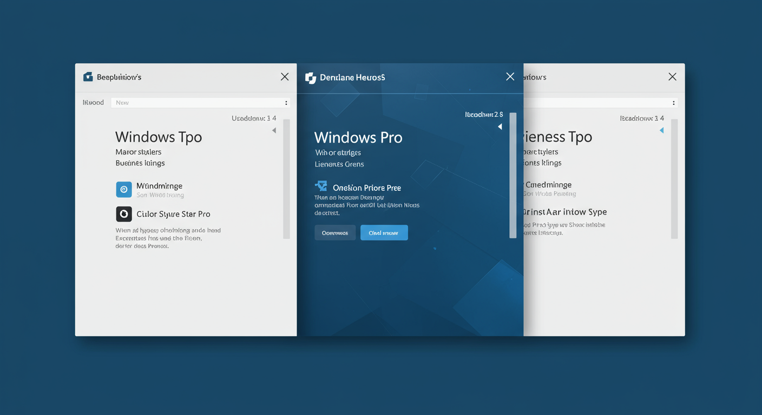Click the Dendane HeuosS logo icon

click(x=311, y=78)
